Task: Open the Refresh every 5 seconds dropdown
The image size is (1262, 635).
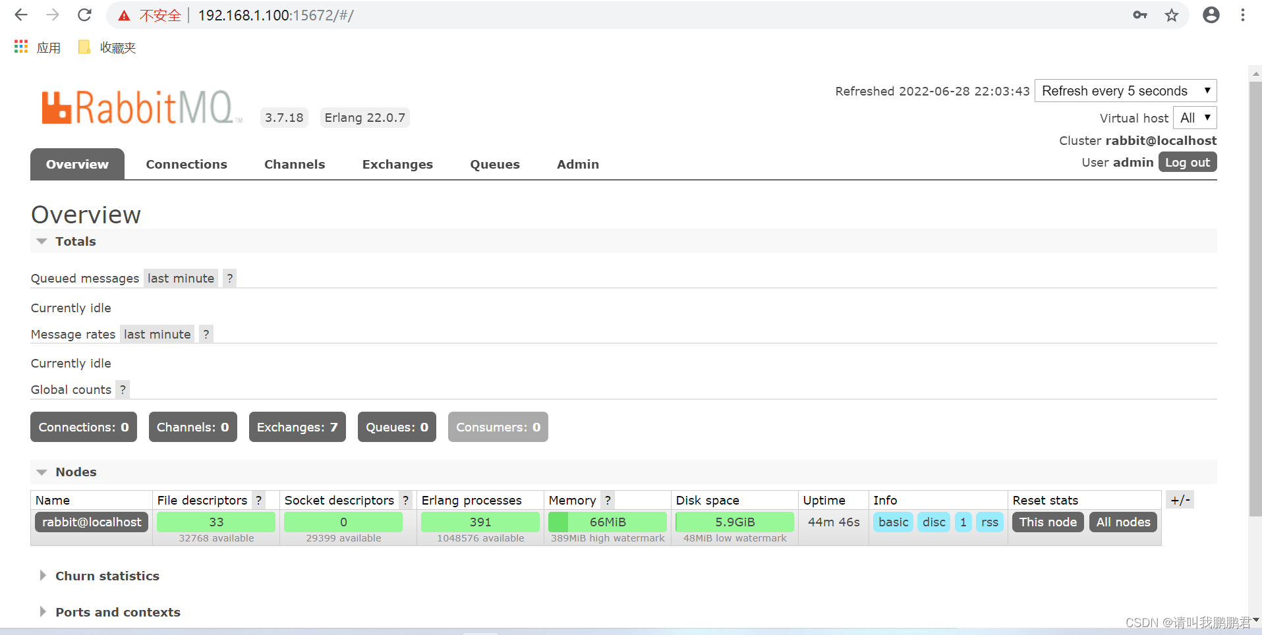Action: 1126,90
